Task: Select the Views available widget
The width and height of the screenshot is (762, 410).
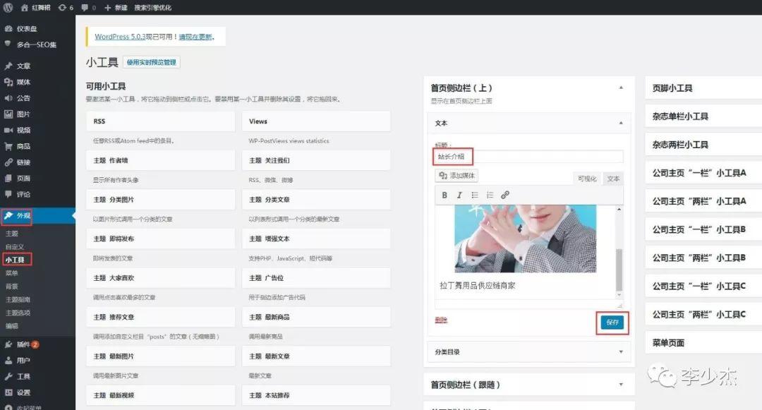Action: click(316, 121)
